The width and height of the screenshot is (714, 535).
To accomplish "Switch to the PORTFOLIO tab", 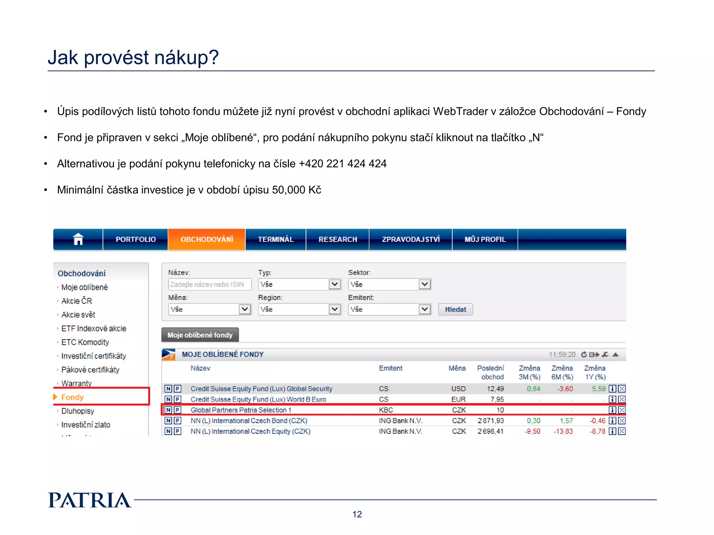I will pos(136,239).
